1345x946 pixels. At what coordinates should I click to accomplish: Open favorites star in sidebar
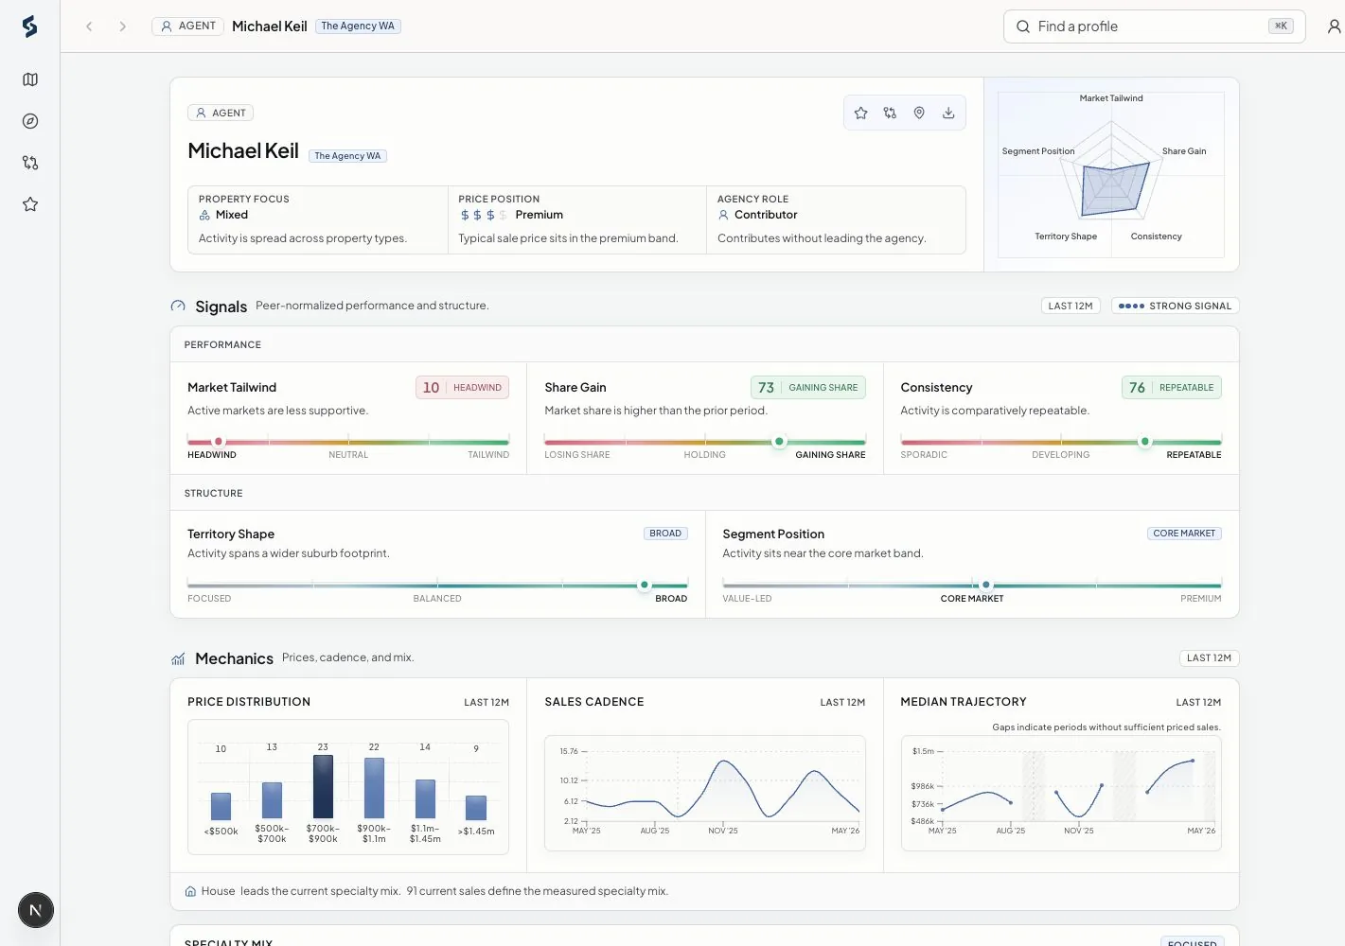click(30, 204)
